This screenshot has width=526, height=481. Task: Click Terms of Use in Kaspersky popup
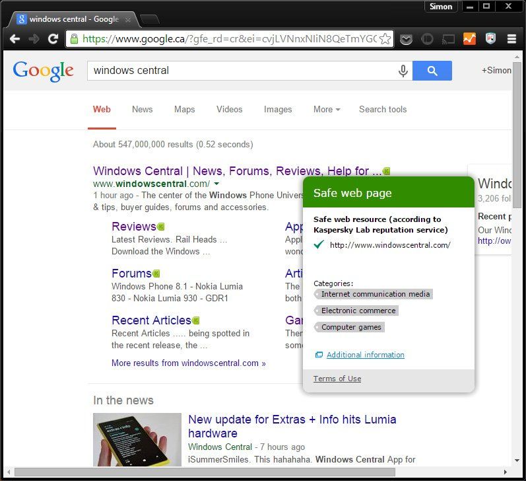point(337,379)
